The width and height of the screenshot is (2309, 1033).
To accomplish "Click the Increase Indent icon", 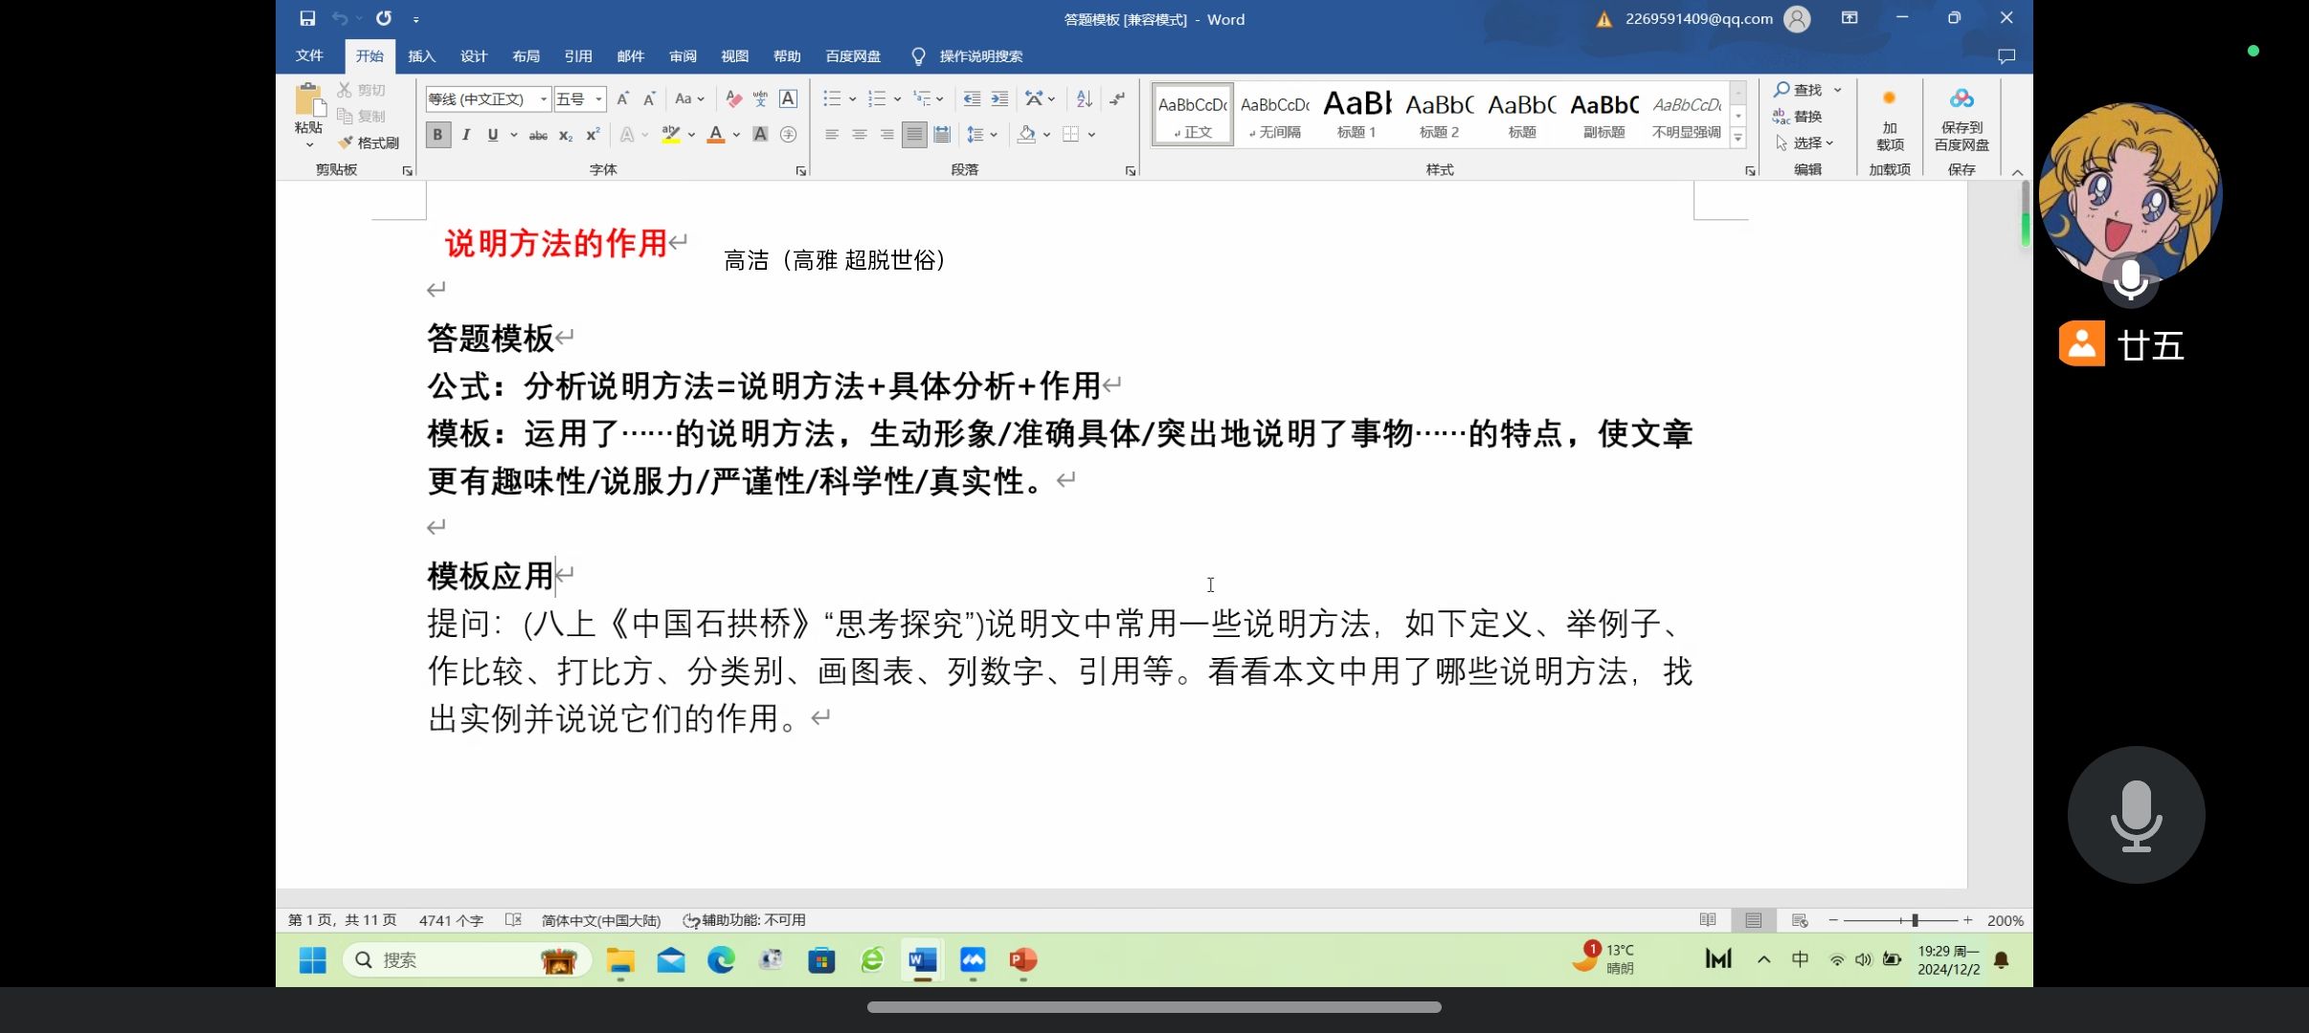I will click(999, 99).
